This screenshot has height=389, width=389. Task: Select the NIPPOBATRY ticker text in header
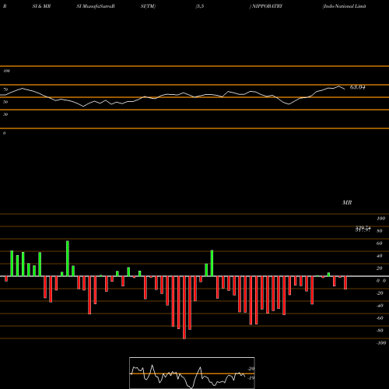pos(267,6)
